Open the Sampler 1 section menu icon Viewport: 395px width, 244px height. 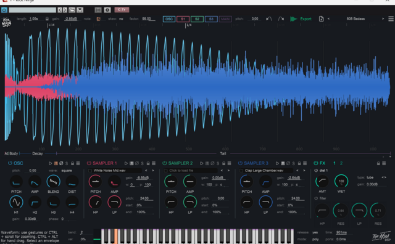click(x=154, y=163)
